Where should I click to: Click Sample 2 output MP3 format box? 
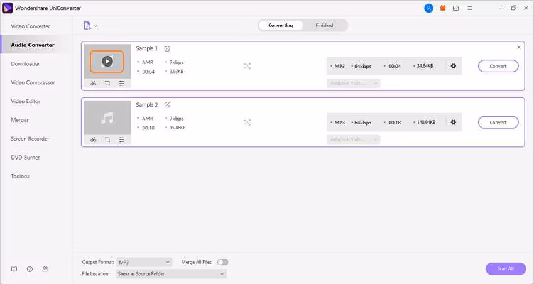[395, 123]
